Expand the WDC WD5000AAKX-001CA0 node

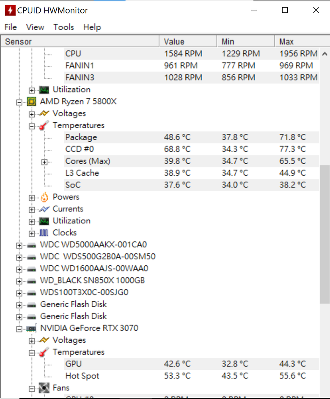(x=19, y=245)
